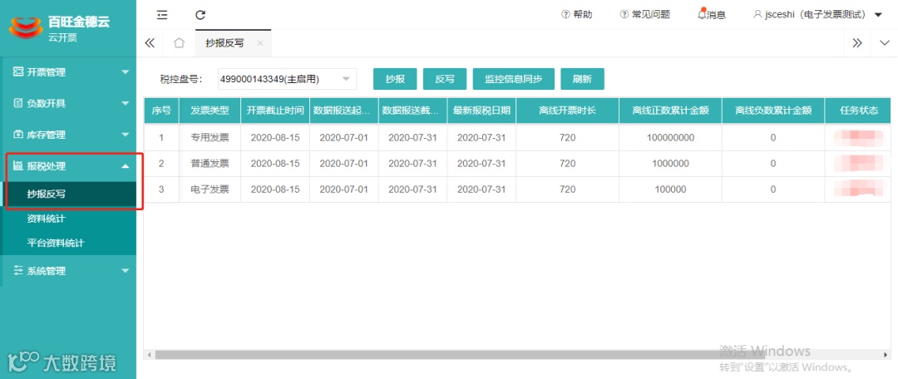Open help via the 帮助 question-mark icon
This screenshot has height=379, width=898.
(565, 14)
